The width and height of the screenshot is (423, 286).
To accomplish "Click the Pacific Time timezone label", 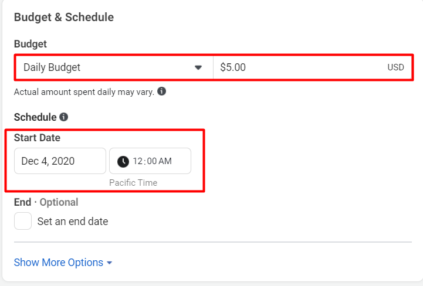I will click(133, 183).
